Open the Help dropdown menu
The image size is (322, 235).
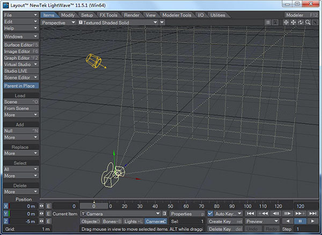pyautogui.click(x=21, y=28)
